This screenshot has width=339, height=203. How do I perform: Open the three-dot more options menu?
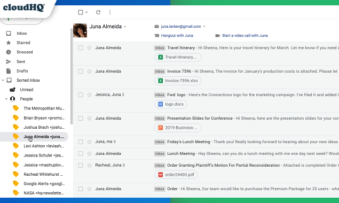pyautogui.click(x=110, y=12)
